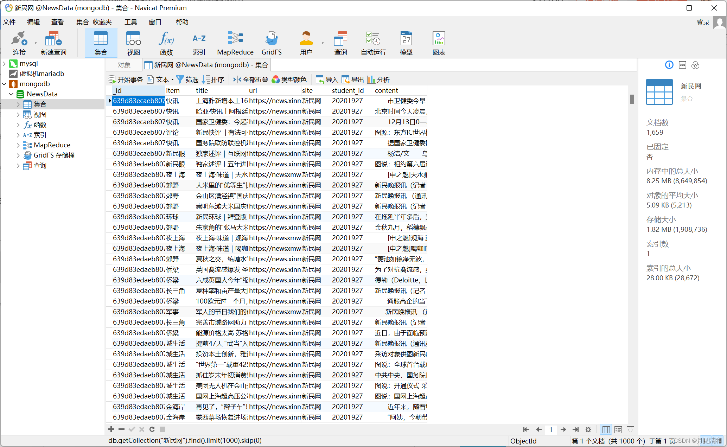This screenshot has width=727, height=447.
Task: Click the 筛选 filter tool
Action: tap(187, 79)
